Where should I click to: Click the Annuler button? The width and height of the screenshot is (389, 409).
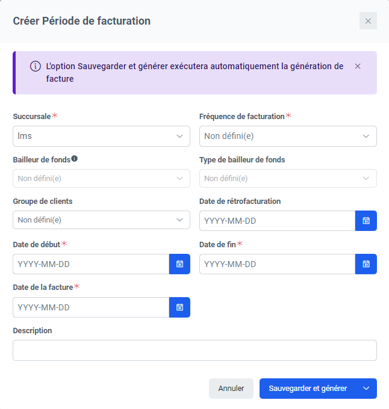(231, 389)
